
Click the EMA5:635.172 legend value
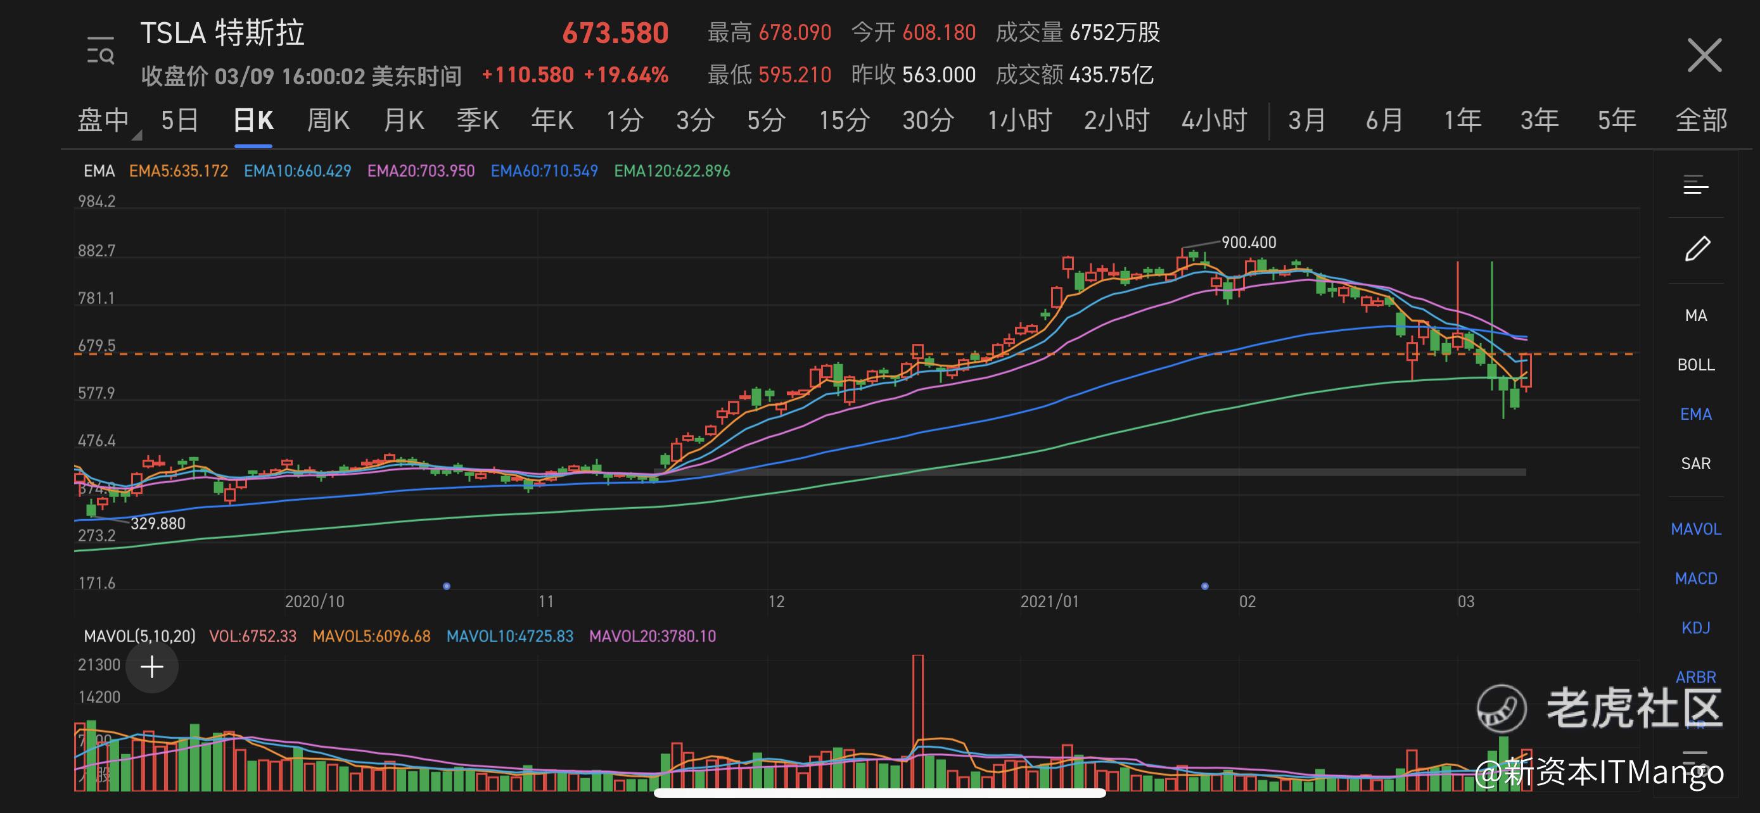(x=178, y=171)
